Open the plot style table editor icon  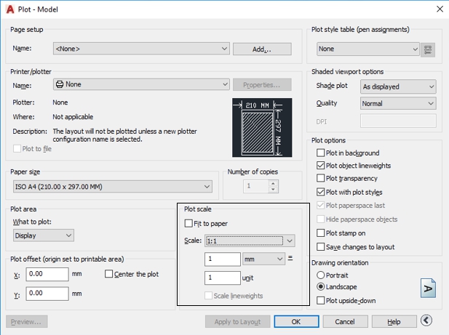click(428, 49)
